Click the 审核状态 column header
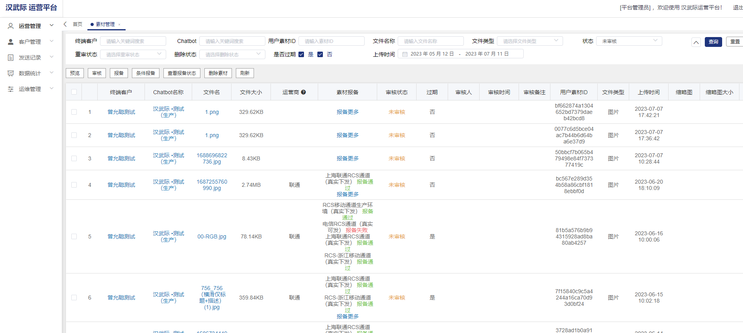 (x=397, y=92)
